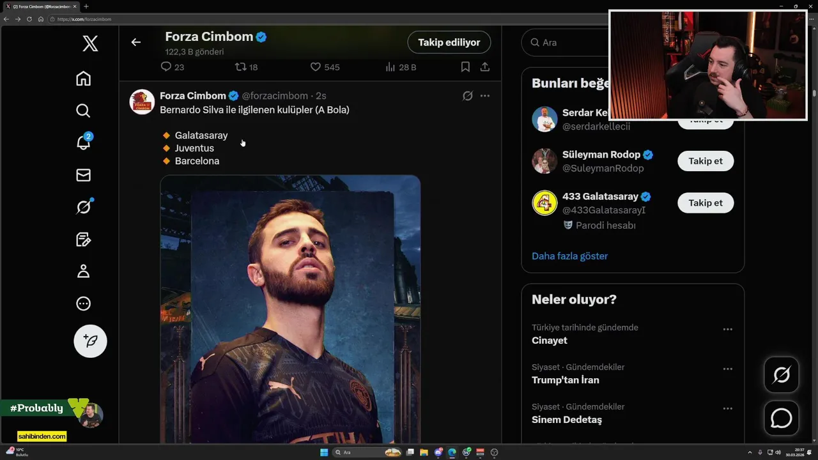View analytics showing 28 B views
The height and width of the screenshot is (460, 818).
401,67
